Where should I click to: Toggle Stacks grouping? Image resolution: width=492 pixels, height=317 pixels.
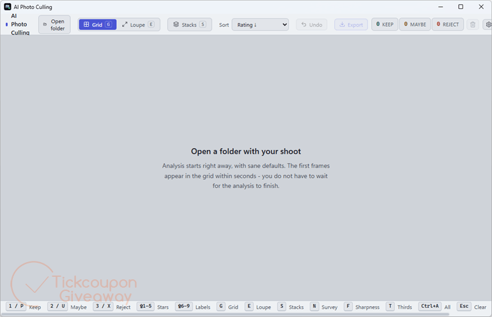tap(190, 24)
